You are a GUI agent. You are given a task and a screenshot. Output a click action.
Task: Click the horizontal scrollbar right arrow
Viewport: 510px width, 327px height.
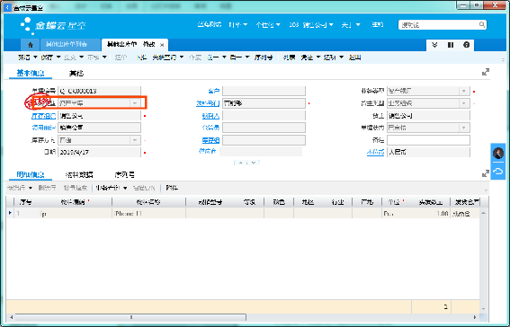[475, 317]
